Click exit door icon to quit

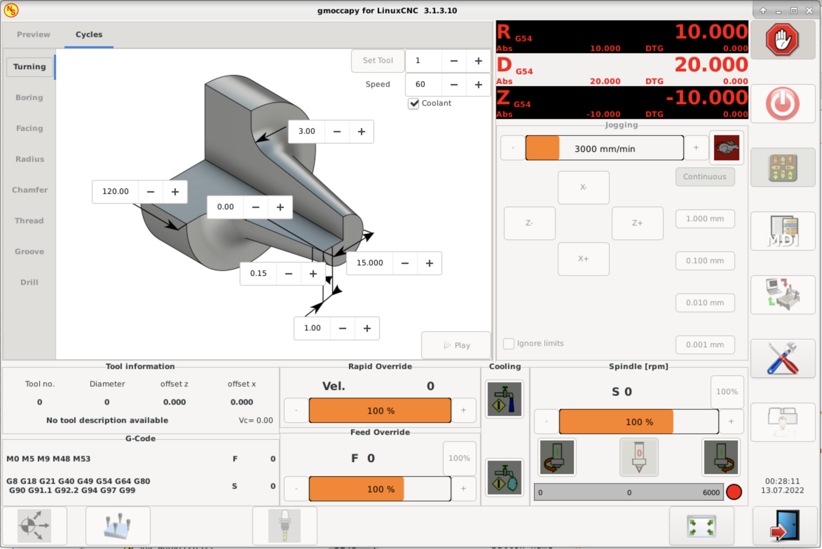(x=785, y=526)
